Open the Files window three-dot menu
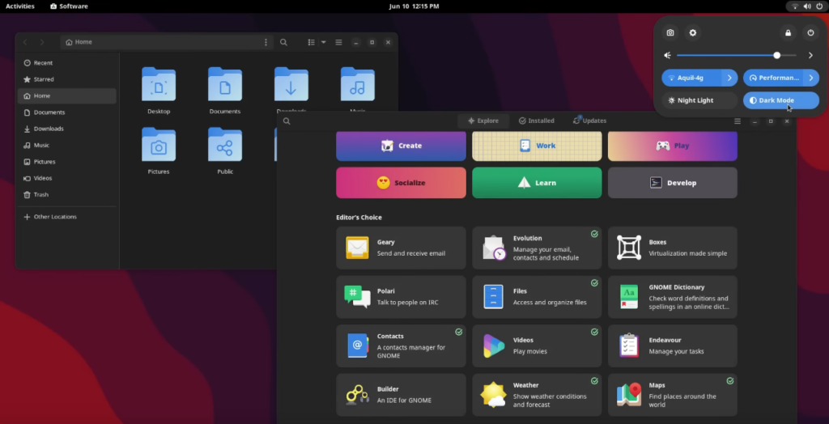Viewport: 829px width, 424px height. click(266, 42)
